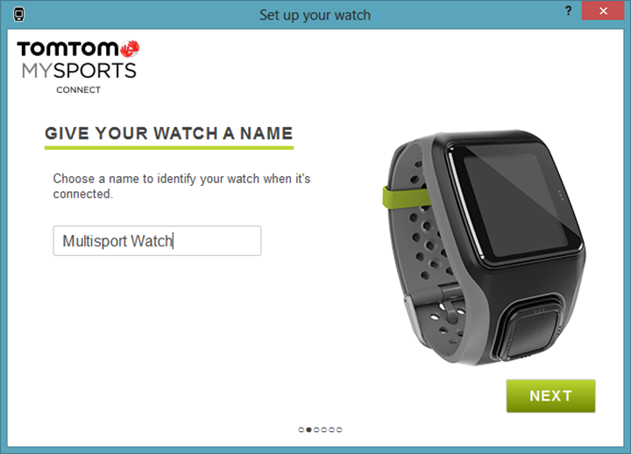Viewport: 631px width, 454px height.
Task: Click the red TomTom hands logo
Action: coord(130,49)
